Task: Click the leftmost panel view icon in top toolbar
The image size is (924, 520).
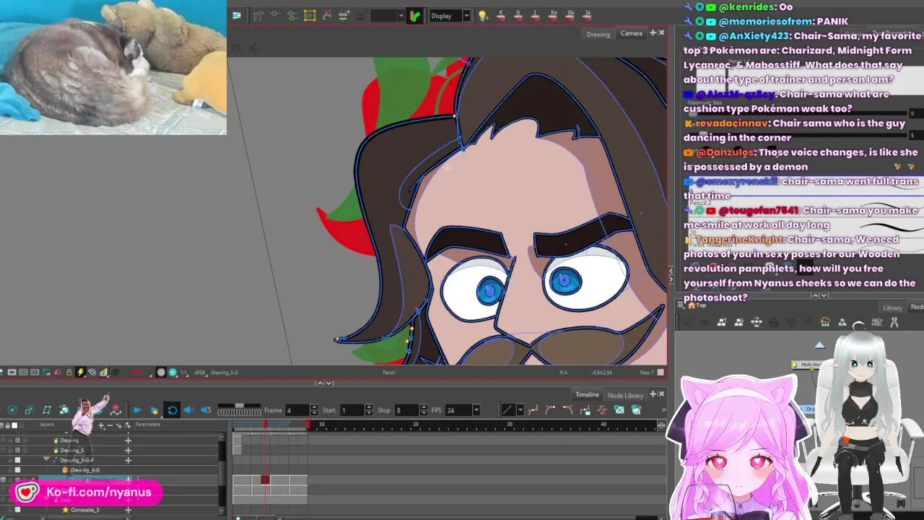Action: click(237, 15)
